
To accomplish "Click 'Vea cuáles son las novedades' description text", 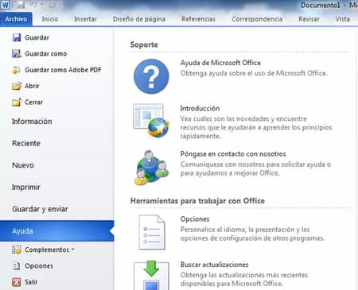I will pyautogui.click(x=256, y=127).
